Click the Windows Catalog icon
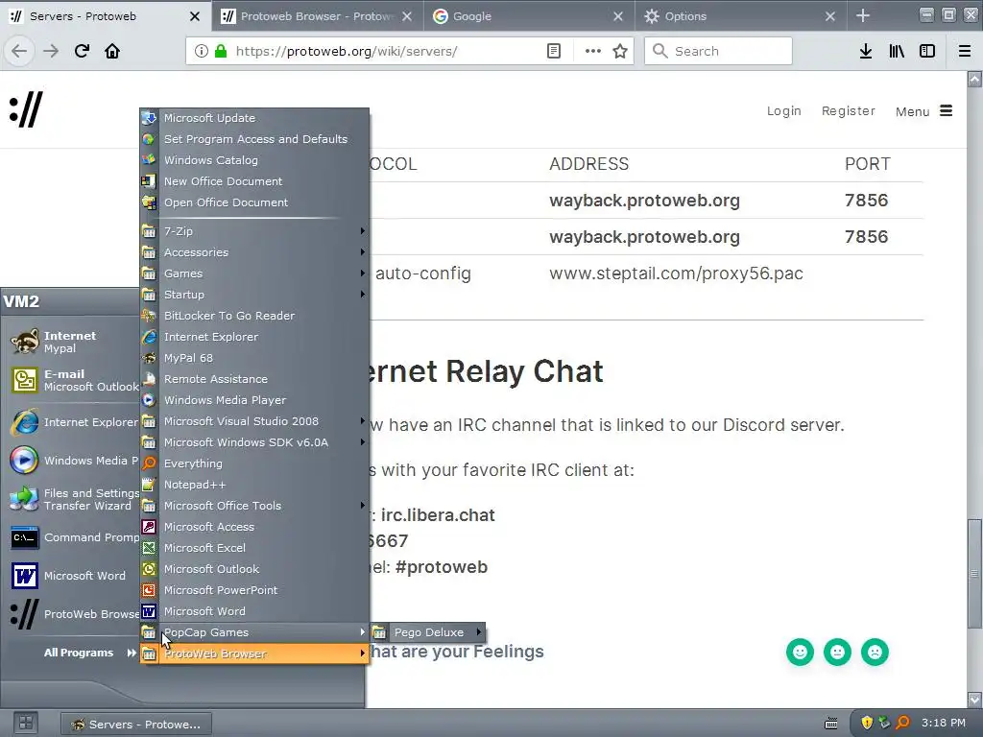This screenshot has width=983, height=737. point(149,160)
